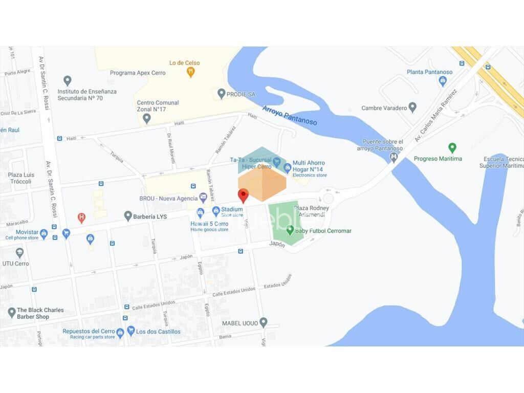The image size is (524, 393).
Task: Click the PRODIE SA location pin
Action: [x=221, y=94]
